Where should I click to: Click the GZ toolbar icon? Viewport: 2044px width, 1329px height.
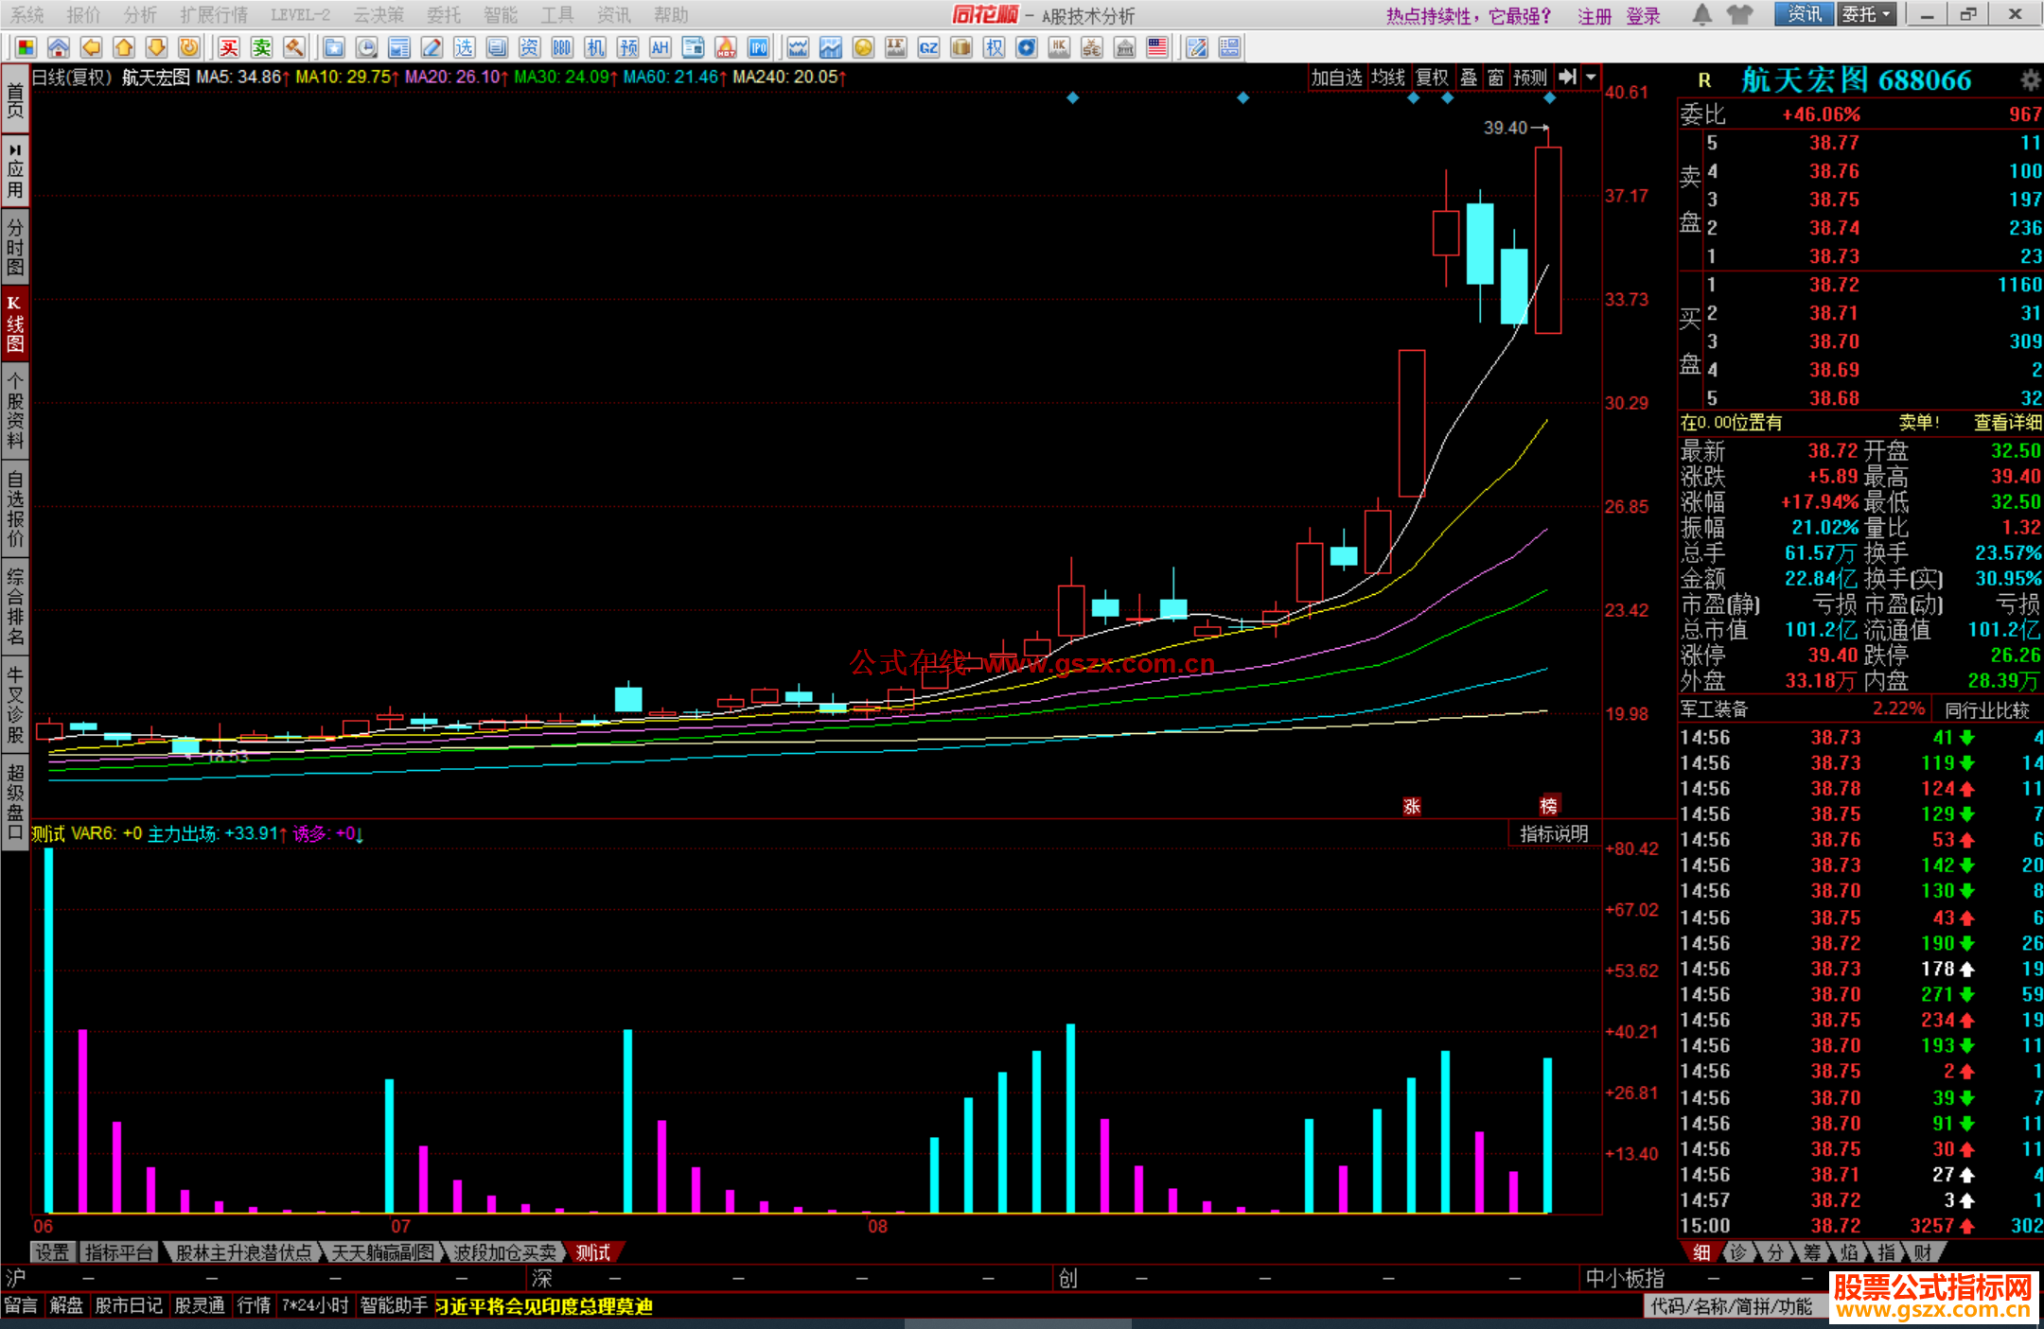[928, 48]
